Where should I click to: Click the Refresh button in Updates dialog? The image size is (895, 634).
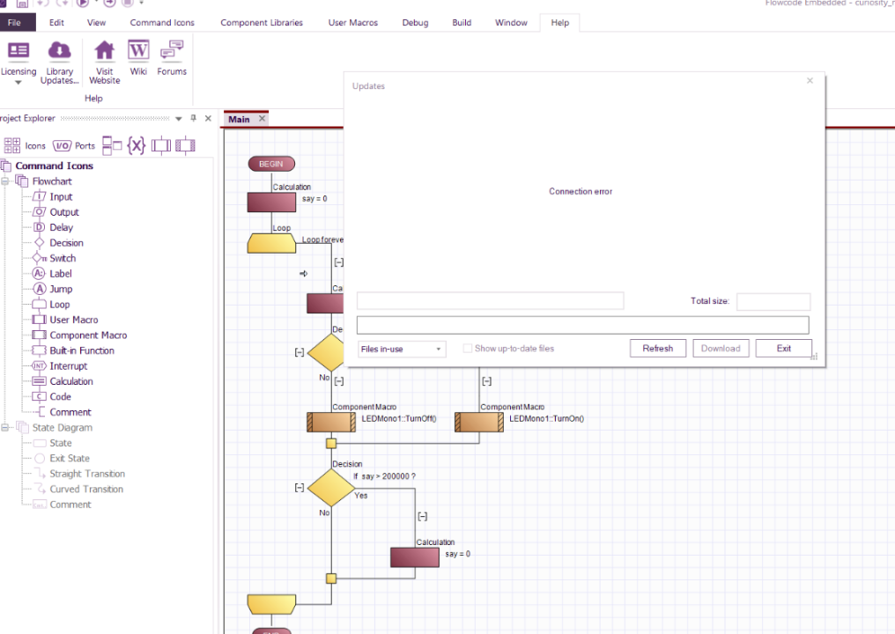657,348
